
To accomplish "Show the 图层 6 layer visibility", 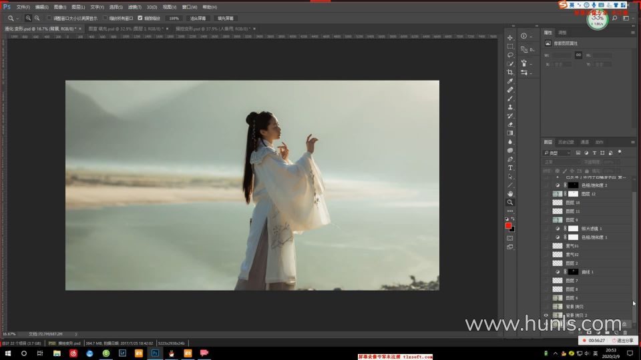I will [x=546, y=298].
